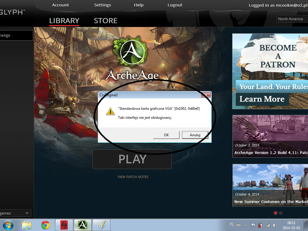This screenshot has width=308, height=231.
Task: Click the taskbar clock 08:11
Action: tap(291, 223)
